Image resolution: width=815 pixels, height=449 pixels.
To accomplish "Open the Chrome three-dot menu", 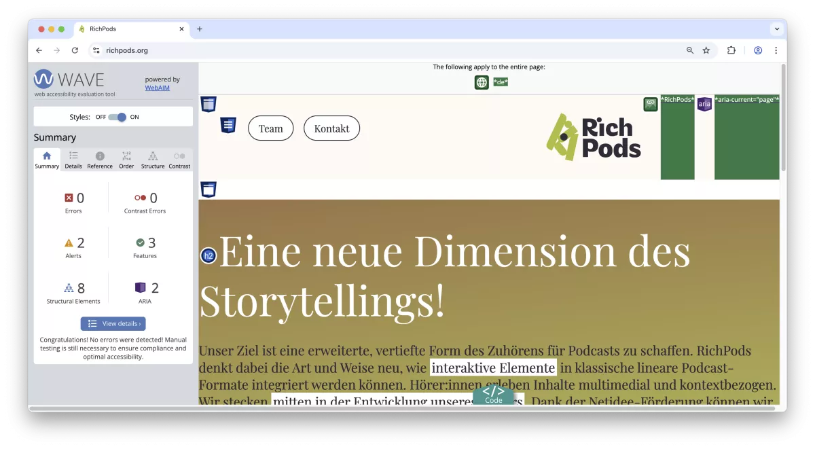I will point(776,50).
